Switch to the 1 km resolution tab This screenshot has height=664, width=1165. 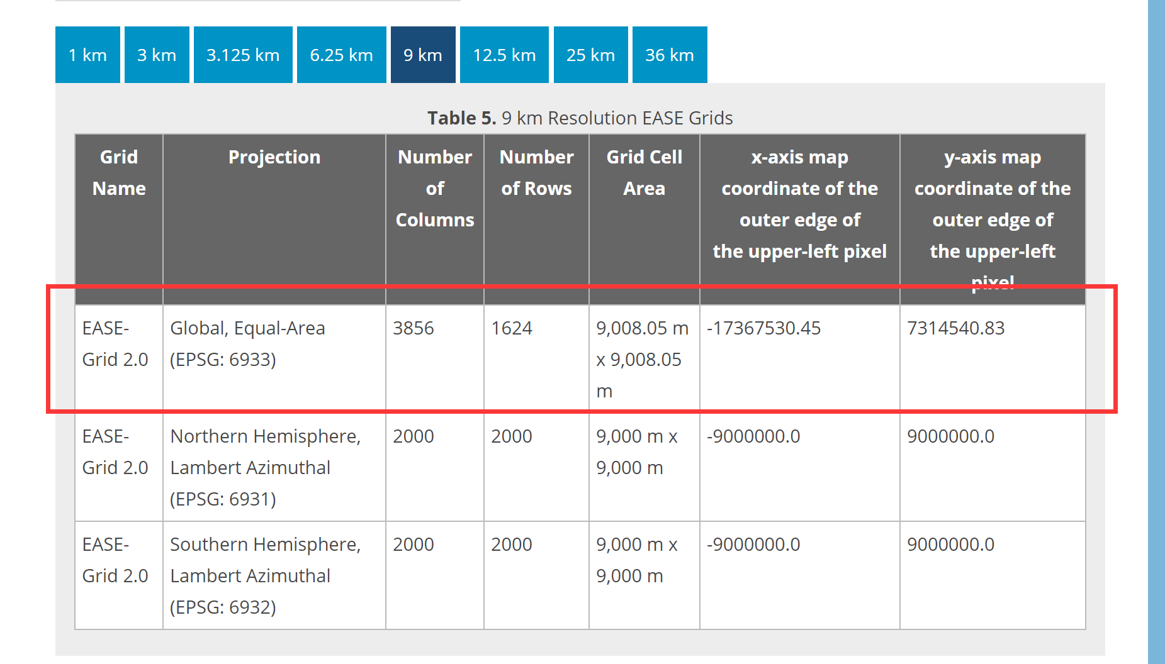87,55
